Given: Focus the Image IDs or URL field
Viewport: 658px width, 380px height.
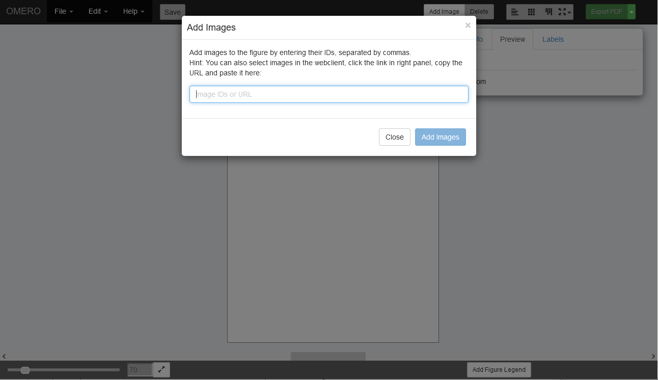Looking at the screenshot, I should [329, 94].
